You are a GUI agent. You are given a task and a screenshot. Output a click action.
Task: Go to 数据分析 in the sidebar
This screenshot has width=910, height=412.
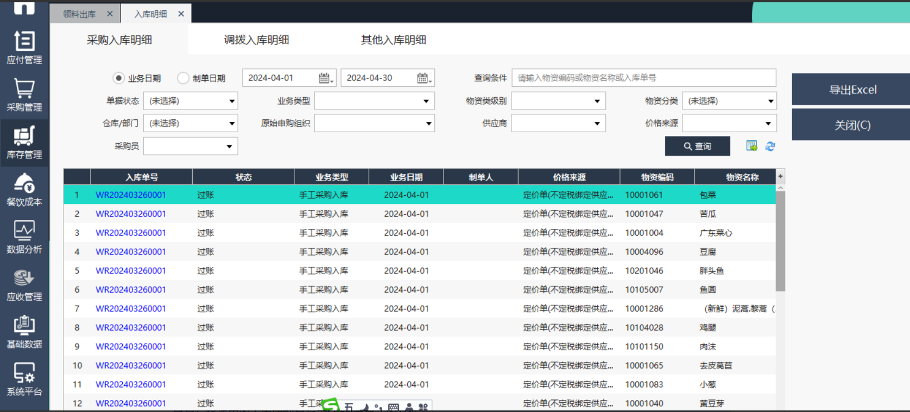click(24, 237)
